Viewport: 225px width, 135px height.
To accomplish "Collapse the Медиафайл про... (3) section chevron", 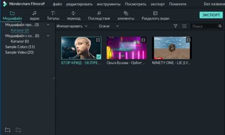I will 48,25.
